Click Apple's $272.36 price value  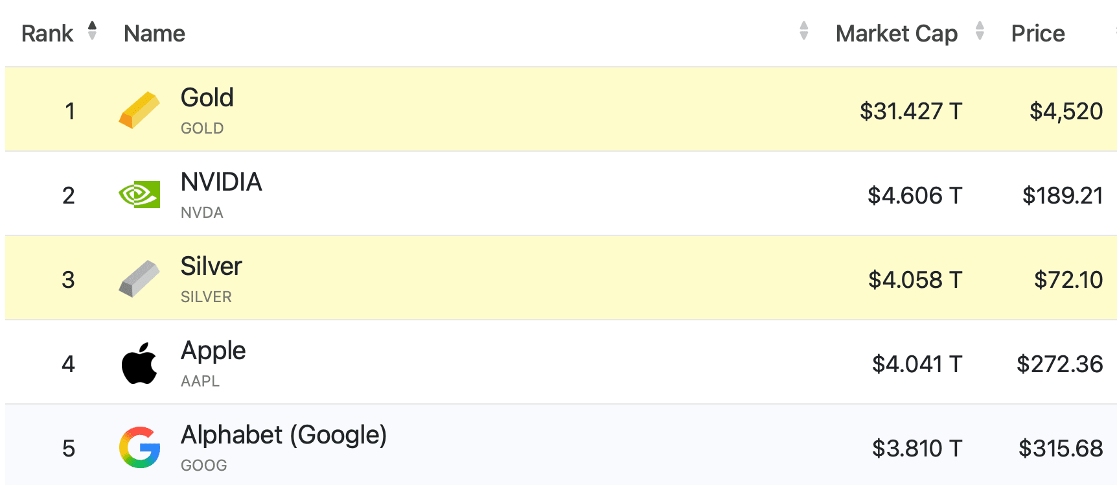1059,364
